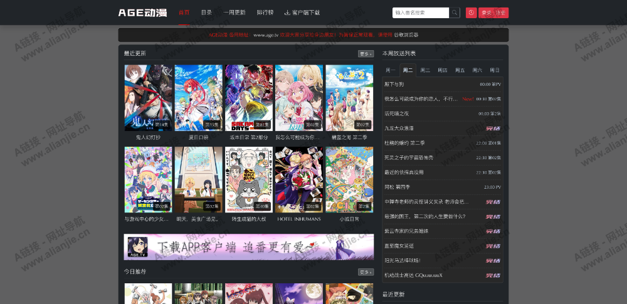Click 更多 button beside 今日推荐

pyautogui.click(x=366, y=272)
